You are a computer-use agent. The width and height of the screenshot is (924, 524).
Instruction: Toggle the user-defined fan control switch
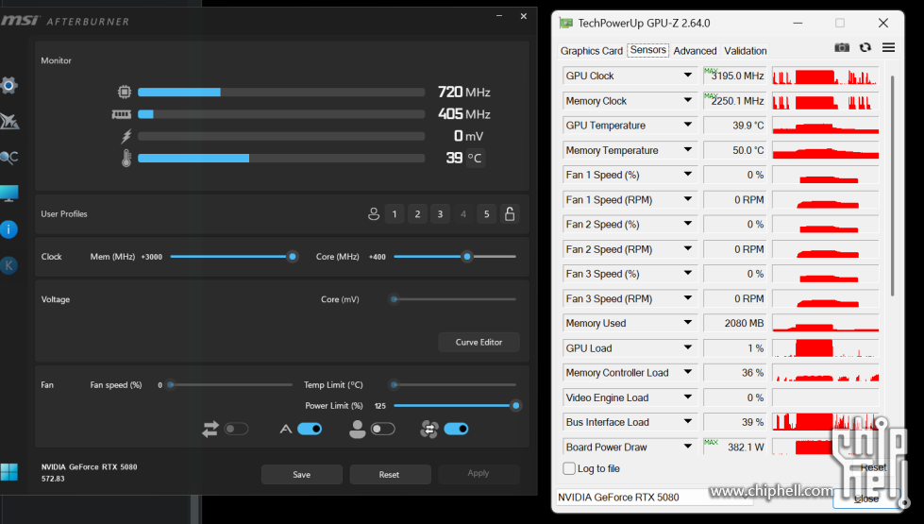pos(382,429)
